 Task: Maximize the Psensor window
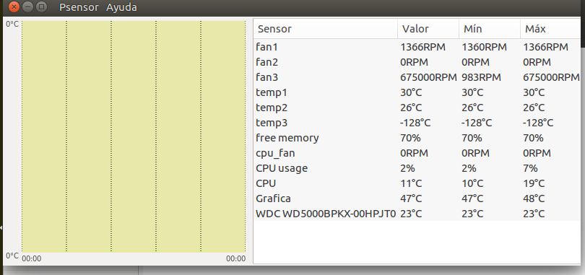42,6
